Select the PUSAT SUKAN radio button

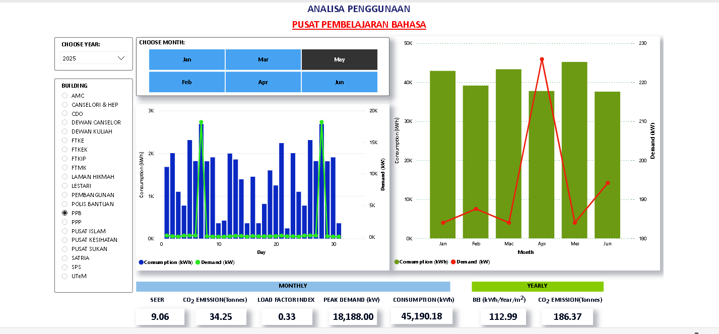tap(64, 249)
